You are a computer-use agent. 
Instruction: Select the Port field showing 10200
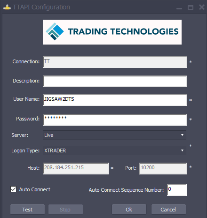pyautogui.click(x=163, y=168)
